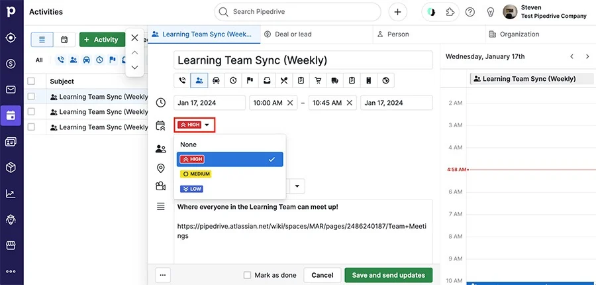Set activity type to Deadline clock icon

click(233, 80)
